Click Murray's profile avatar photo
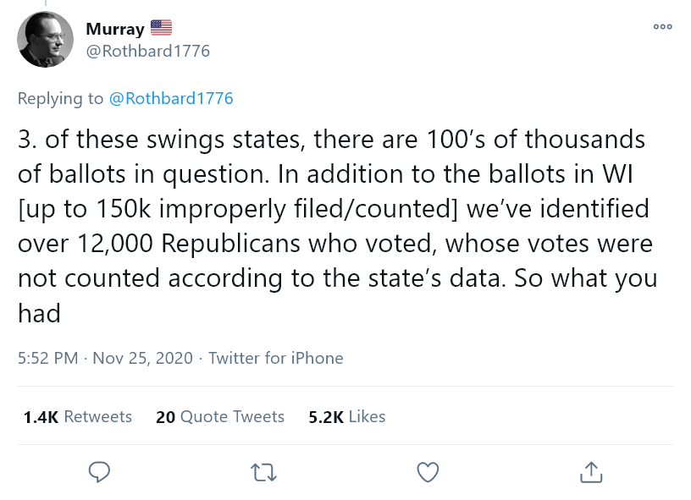This screenshot has width=691, height=500. point(46,40)
